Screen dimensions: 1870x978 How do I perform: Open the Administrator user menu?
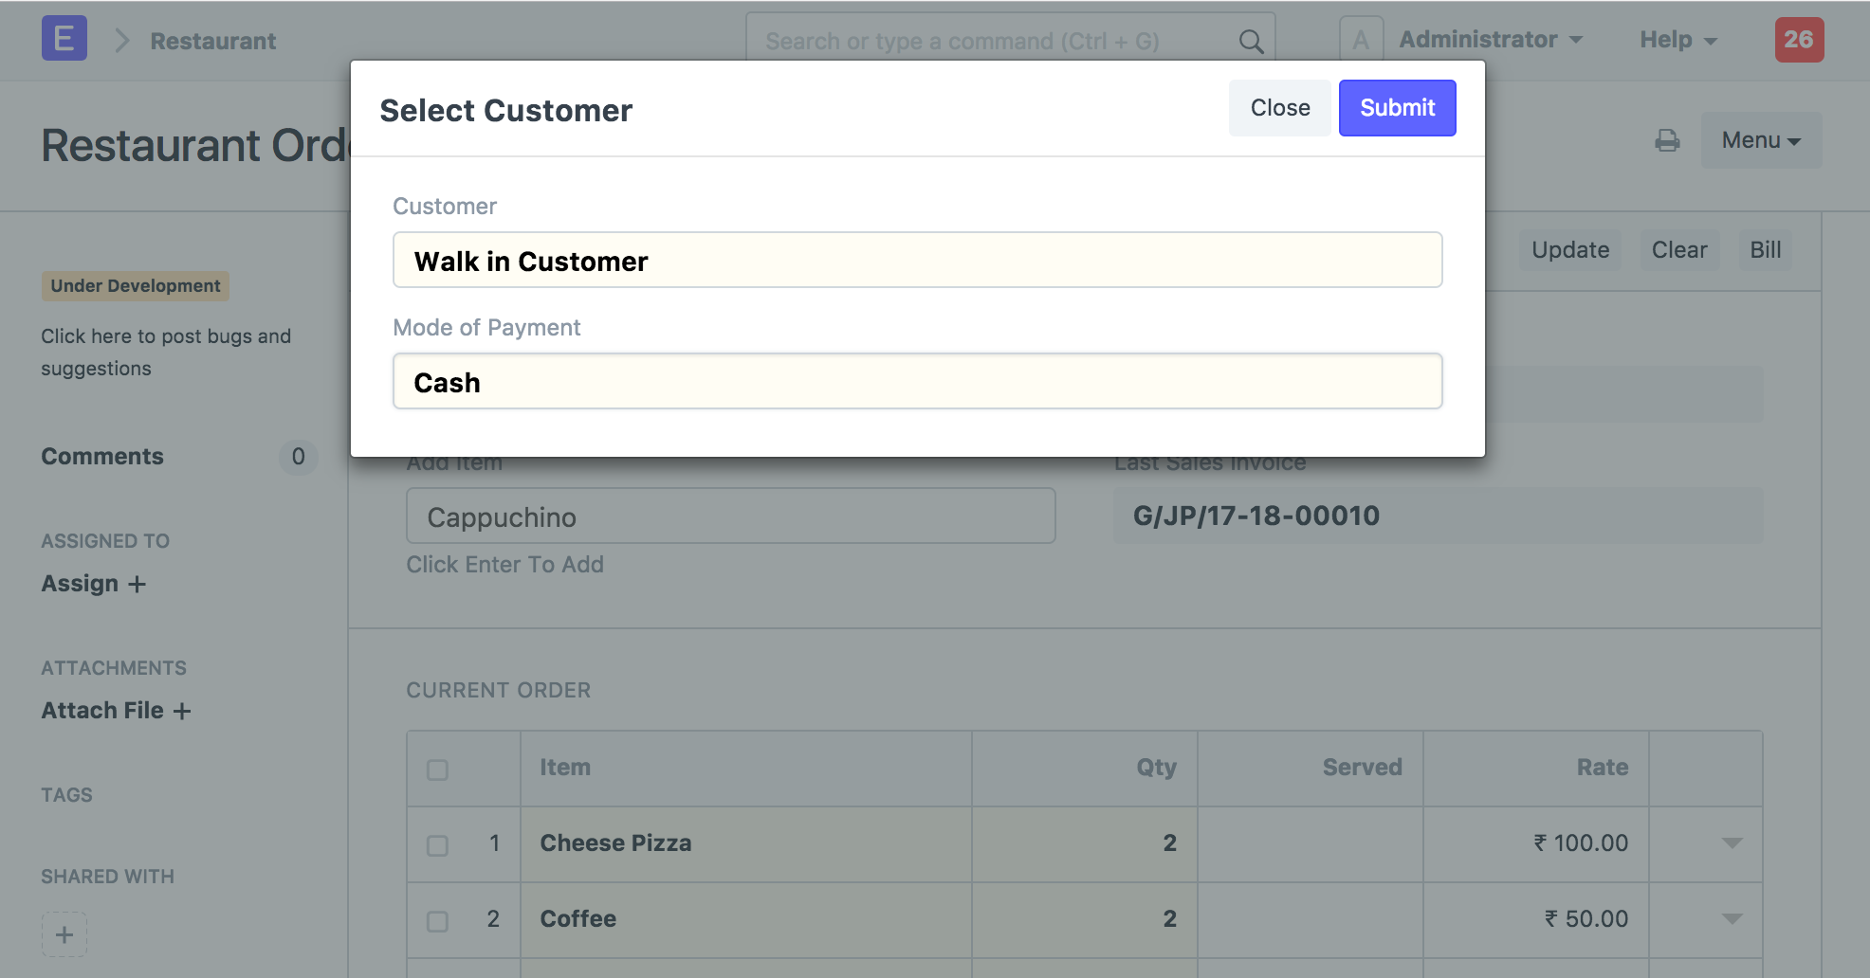(x=1490, y=40)
